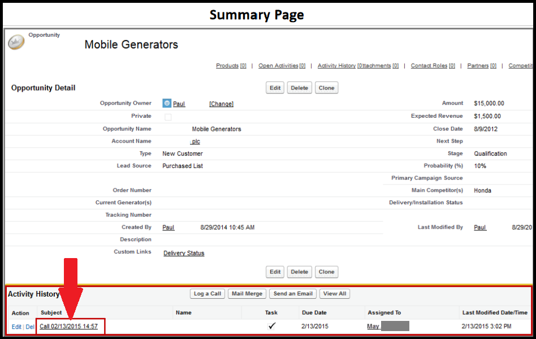Image resolution: width=536 pixels, height=339 pixels.
Task: Click the Probability value 10%
Action: tap(480, 166)
